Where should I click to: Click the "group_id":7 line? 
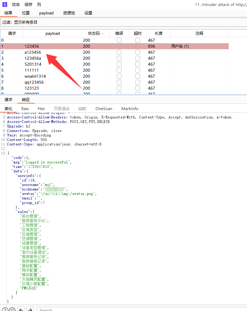pyautogui.click(x=32, y=203)
